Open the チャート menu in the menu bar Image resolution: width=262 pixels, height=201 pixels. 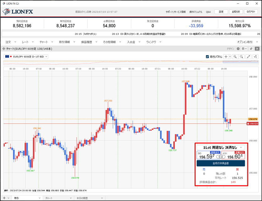click(46, 42)
